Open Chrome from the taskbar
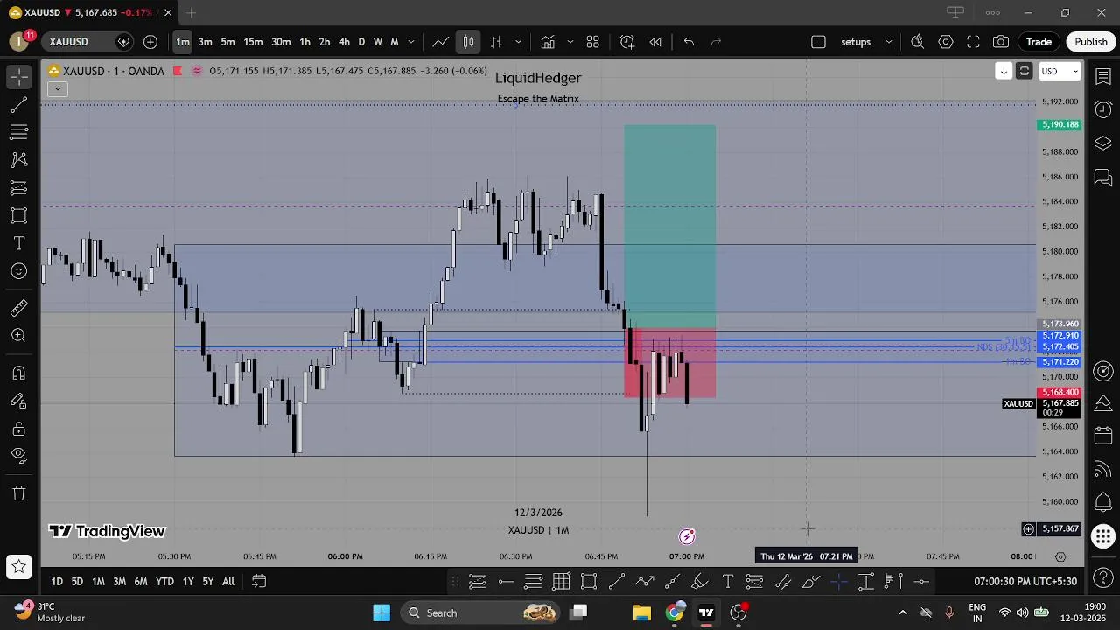The image size is (1120, 630). pos(675,612)
